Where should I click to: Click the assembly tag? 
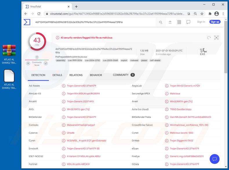pyautogui.click(x=61, y=60)
